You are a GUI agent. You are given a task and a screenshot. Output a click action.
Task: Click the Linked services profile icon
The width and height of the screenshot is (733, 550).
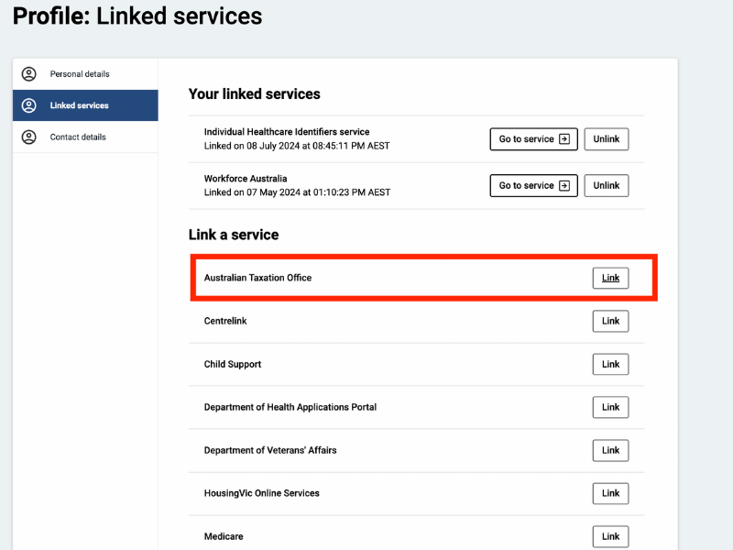tap(29, 105)
